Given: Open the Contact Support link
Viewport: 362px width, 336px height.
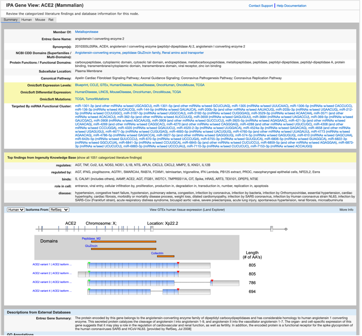Looking at the screenshot, I should (x=261, y=6).
